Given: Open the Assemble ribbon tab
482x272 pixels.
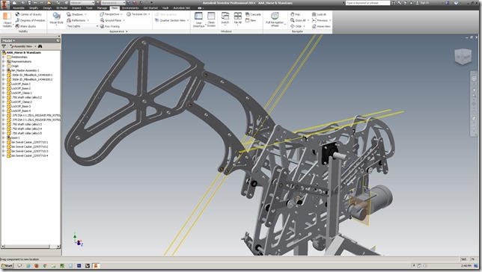Looking at the screenshot, I should [x=19, y=8].
